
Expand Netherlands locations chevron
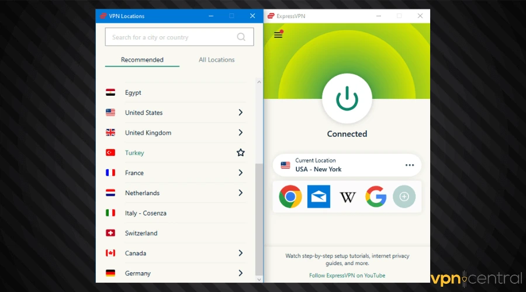click(241, 193)
